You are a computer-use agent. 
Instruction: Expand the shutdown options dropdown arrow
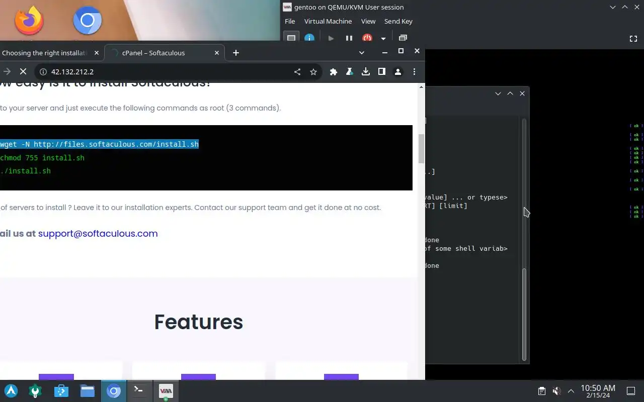(383, 38)
